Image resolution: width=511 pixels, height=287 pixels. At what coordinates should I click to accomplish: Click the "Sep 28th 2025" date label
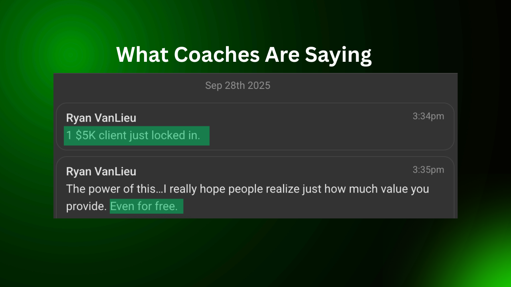(x=238, y=85)
